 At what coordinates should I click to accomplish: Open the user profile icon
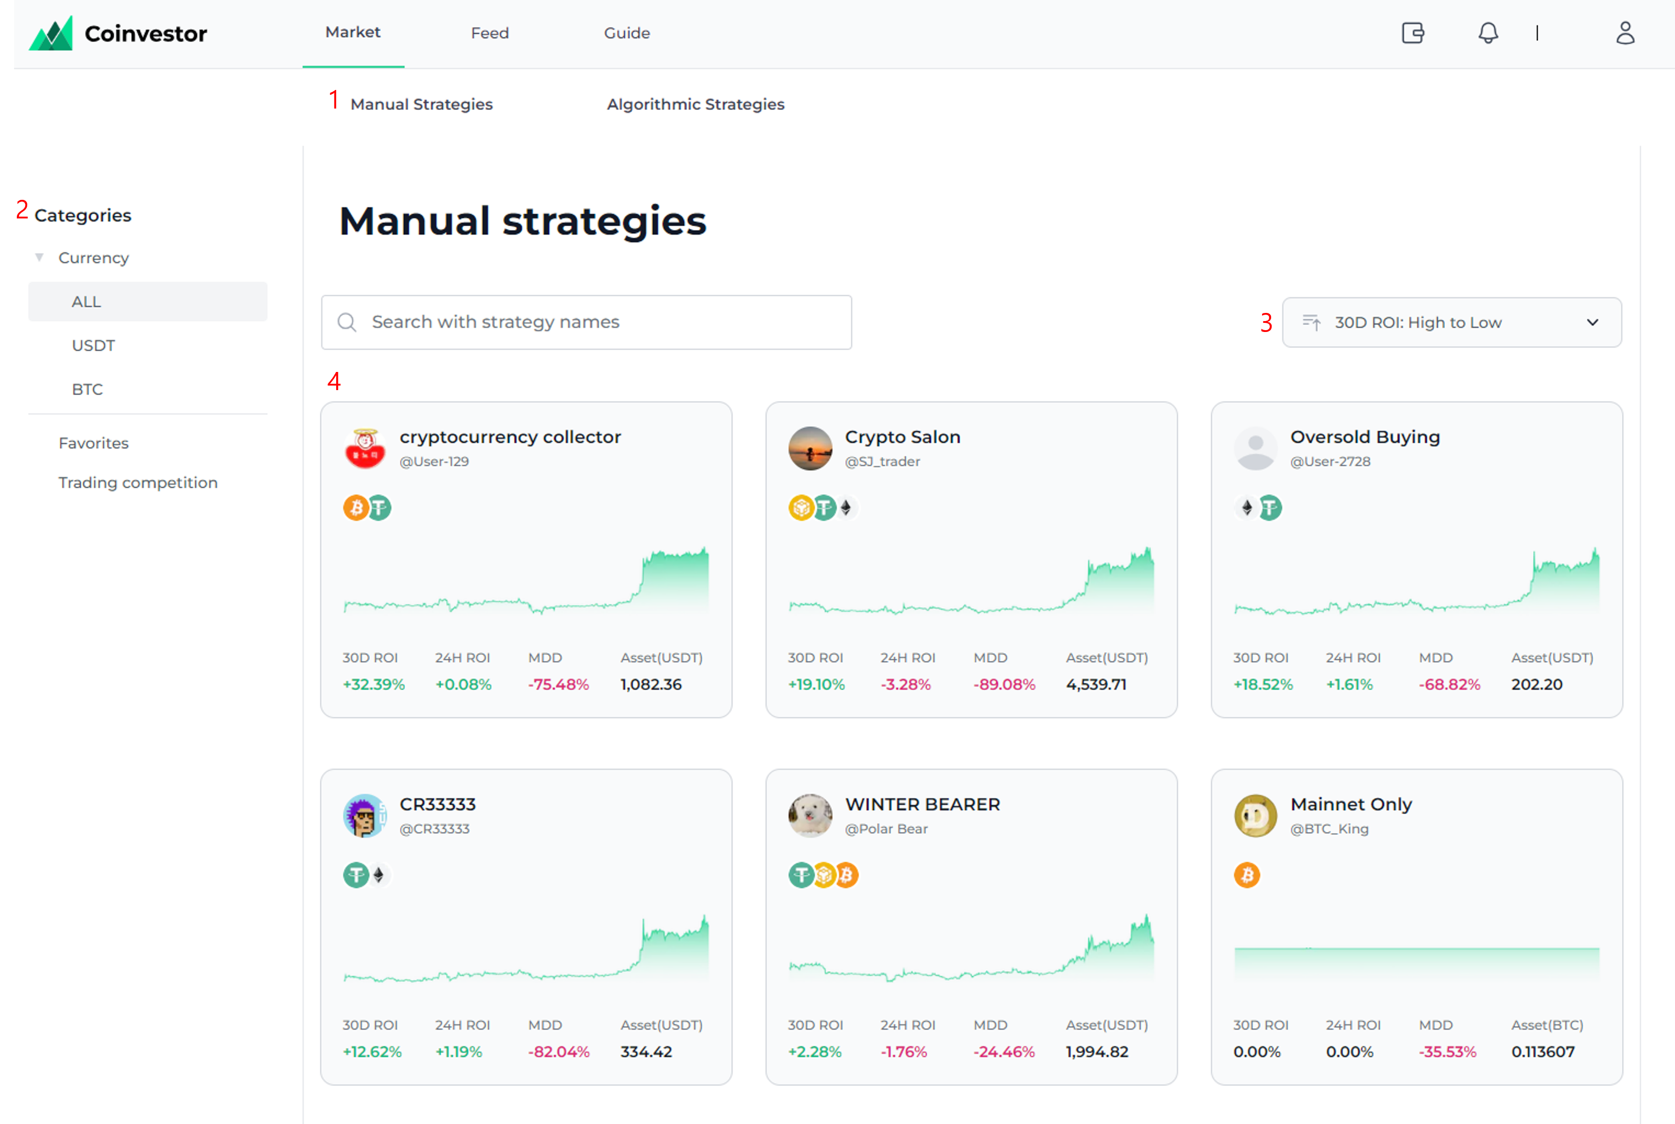[1625, 33]
